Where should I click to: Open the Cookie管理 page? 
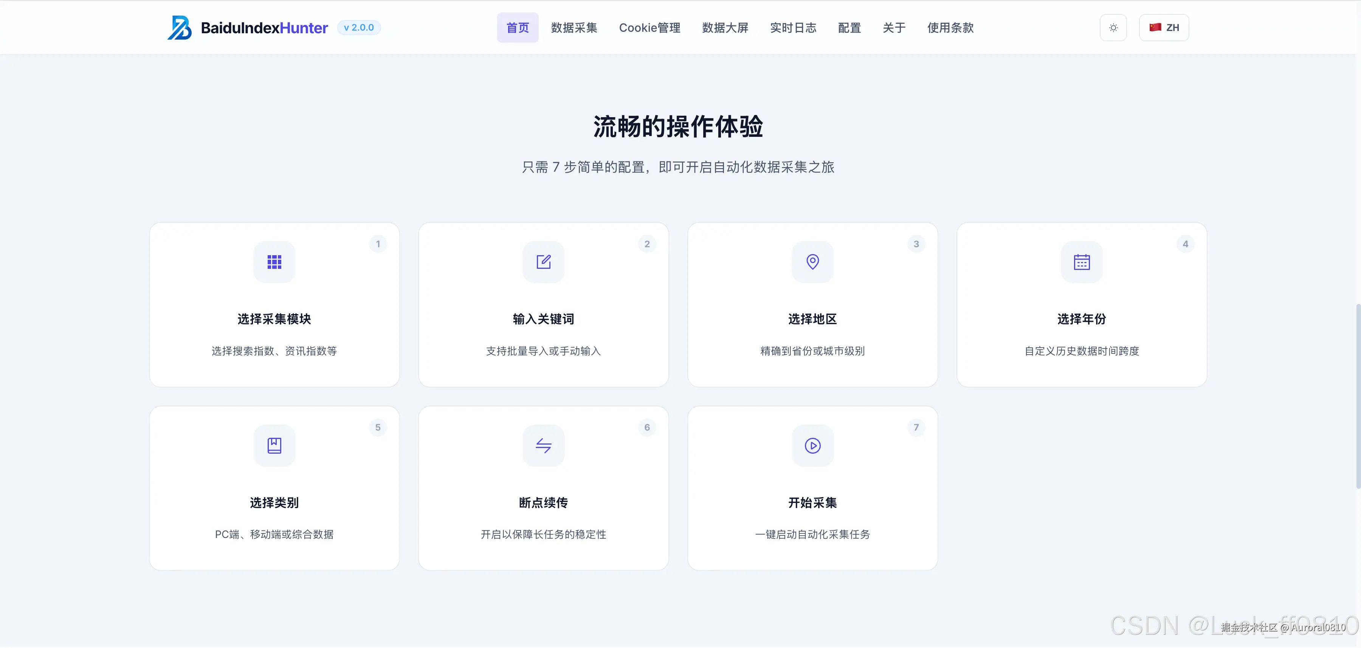point(649,28)
